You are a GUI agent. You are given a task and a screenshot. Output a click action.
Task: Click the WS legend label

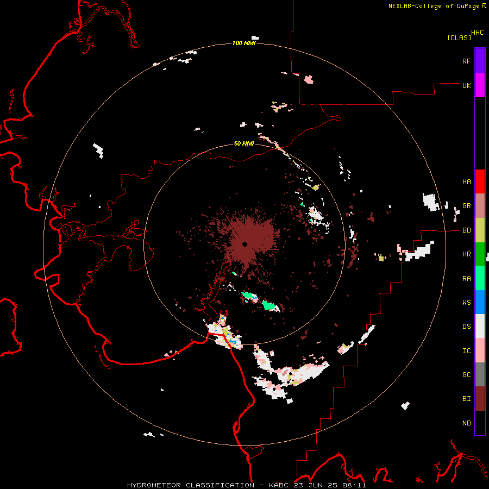click(x=466, y=302)
